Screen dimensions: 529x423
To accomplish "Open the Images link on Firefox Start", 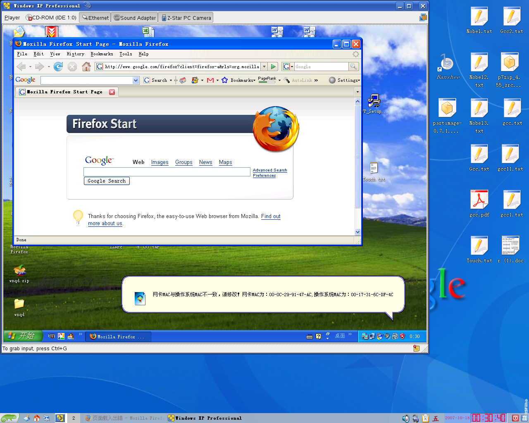I will (x=160, y=162).
